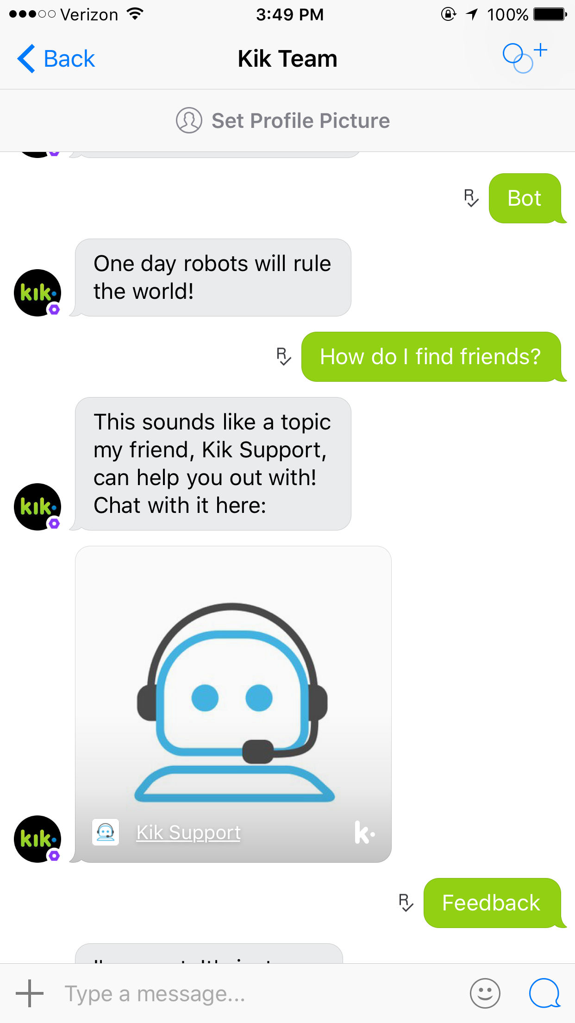Click the Back text button
This screenshot has width=575, height=1023.
click(x=69, y=59)
